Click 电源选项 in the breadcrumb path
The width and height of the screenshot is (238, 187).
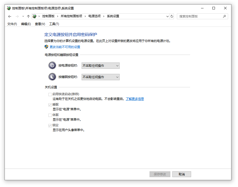94,16
